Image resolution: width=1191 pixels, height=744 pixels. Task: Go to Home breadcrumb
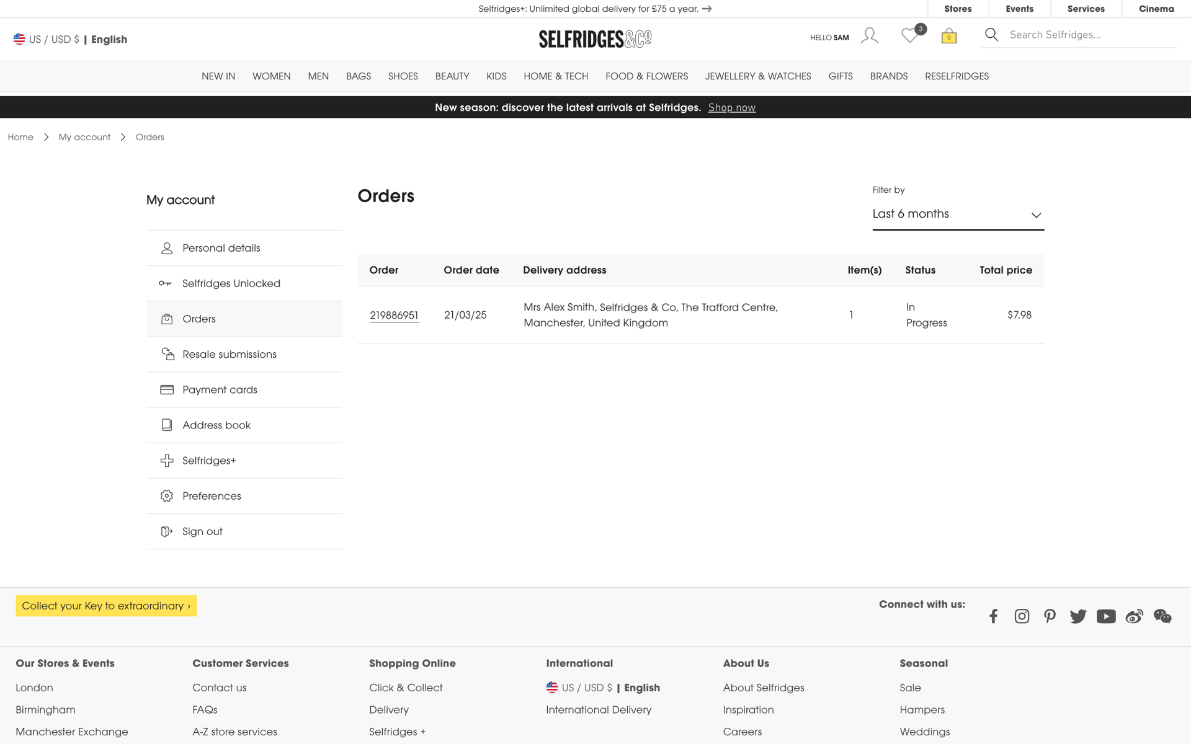[x=20, y=137]
